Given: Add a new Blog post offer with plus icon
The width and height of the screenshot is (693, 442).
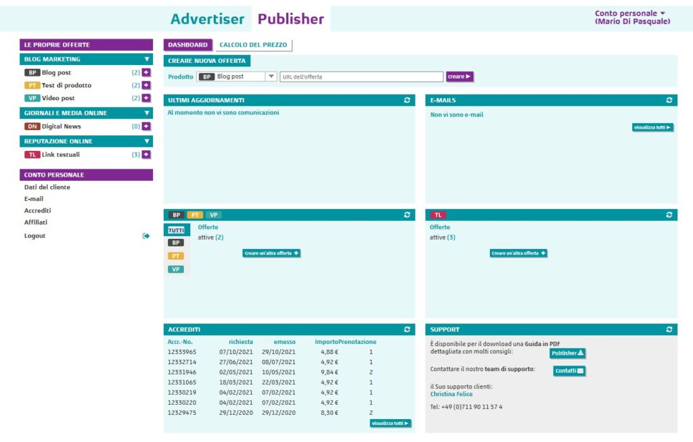Looking at the screenshot, I should point(146,72).
